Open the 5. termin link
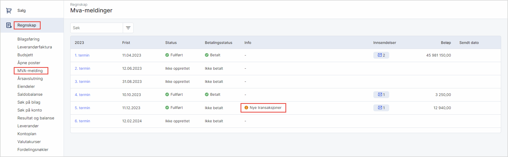The height and width of the screenshot is (157, 508). coord(82,108)
